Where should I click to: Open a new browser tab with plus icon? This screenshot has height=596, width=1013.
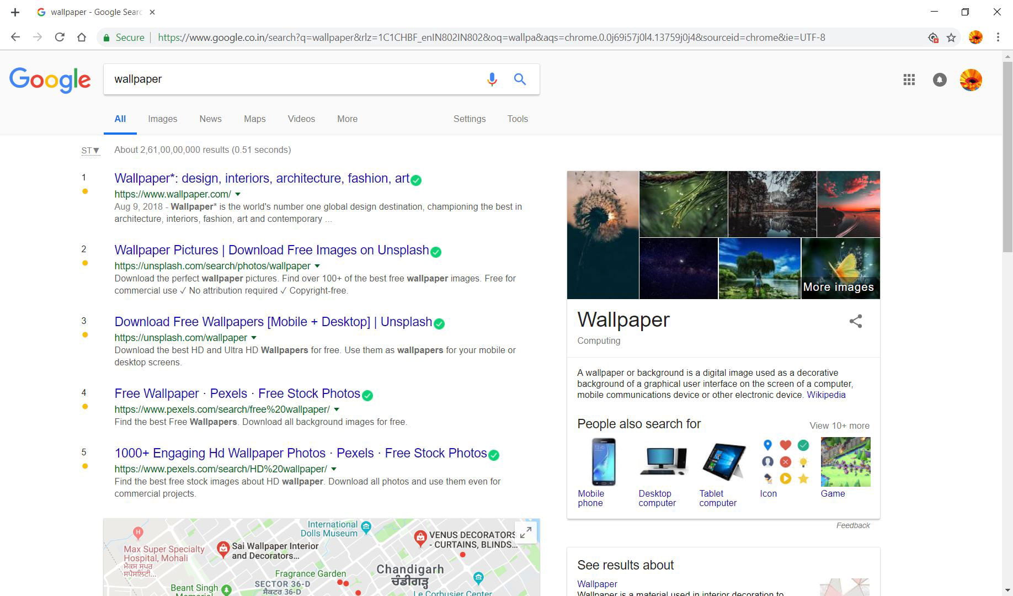click(15, 12)
